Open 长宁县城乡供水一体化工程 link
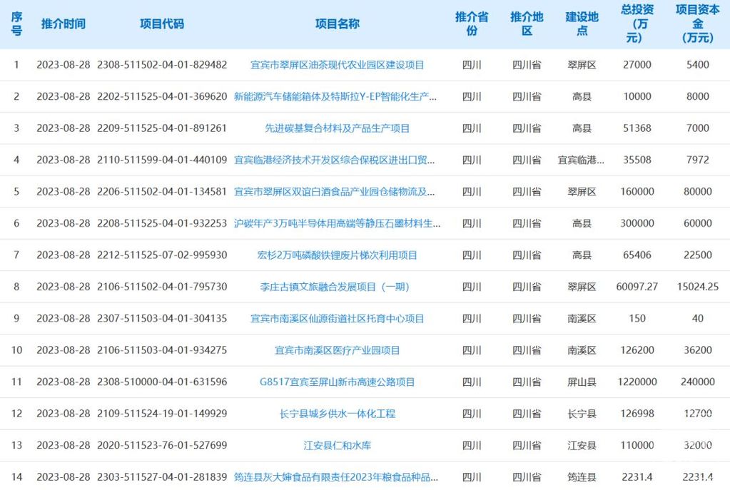This screenshot has height=490, width=730. [337, 414]
